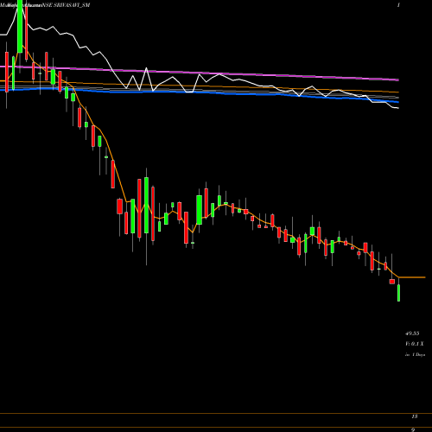This screenshot has width=432, height=432.
Task: Click the 49.55 price value
Action: click(412, 334)
